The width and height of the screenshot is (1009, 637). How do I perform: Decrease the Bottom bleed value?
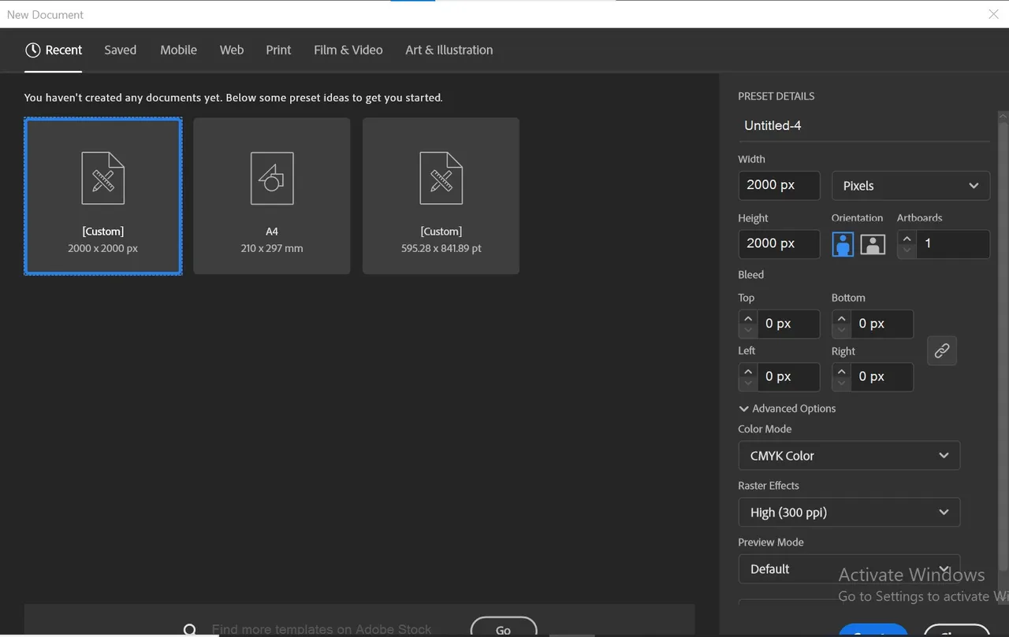click(842, 331)
